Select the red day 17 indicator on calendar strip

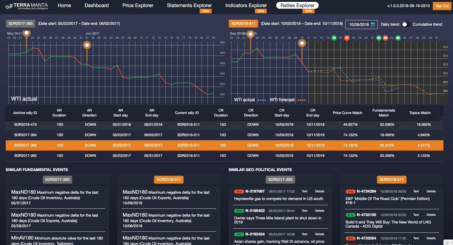[x=347, y=38]
